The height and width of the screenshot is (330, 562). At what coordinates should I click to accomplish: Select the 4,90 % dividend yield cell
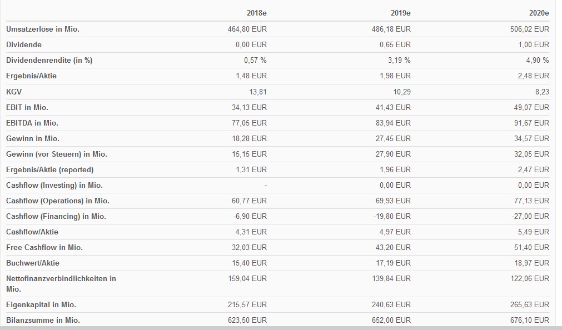coord(538,60)
